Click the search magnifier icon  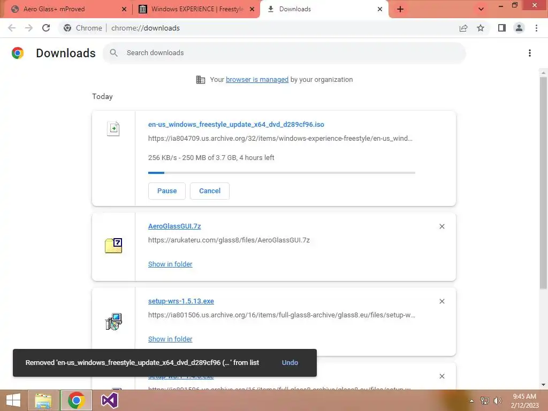coord(113,53)
